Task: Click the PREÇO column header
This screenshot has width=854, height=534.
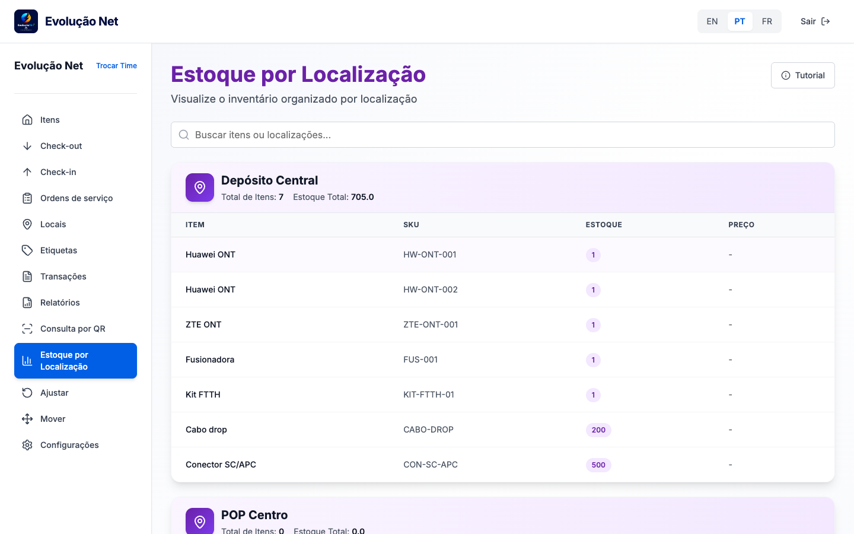Action: [x=741, y=225]
